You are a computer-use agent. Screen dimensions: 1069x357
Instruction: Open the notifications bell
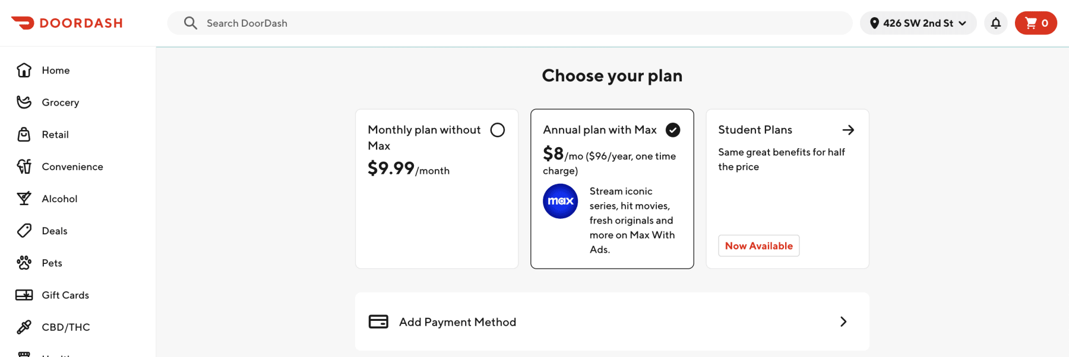coord(995,23)
